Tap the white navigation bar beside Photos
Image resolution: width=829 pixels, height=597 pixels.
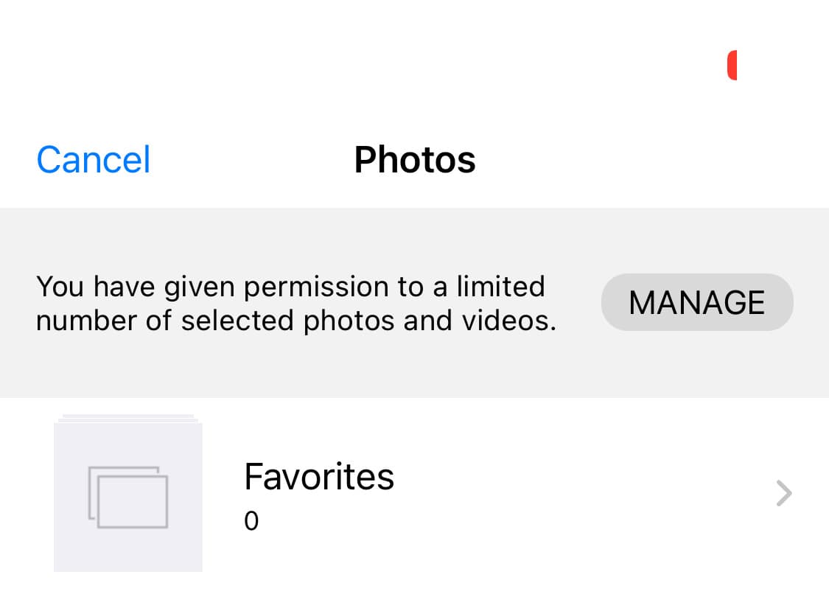[x=626, y=160]
